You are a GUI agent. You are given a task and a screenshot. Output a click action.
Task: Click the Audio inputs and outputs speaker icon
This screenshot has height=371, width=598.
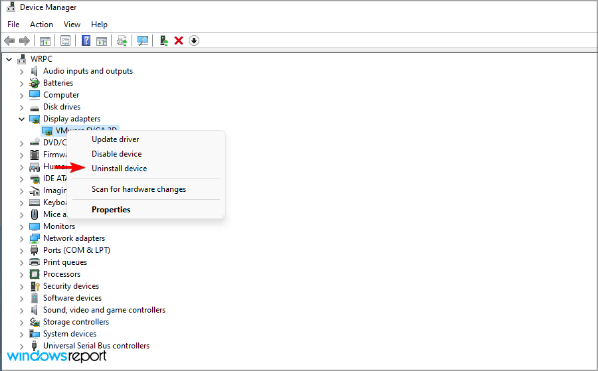point(35,71)
